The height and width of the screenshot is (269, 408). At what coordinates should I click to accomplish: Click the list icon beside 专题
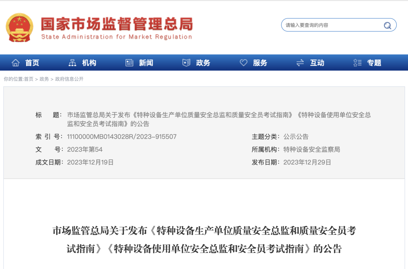point(357,63)
